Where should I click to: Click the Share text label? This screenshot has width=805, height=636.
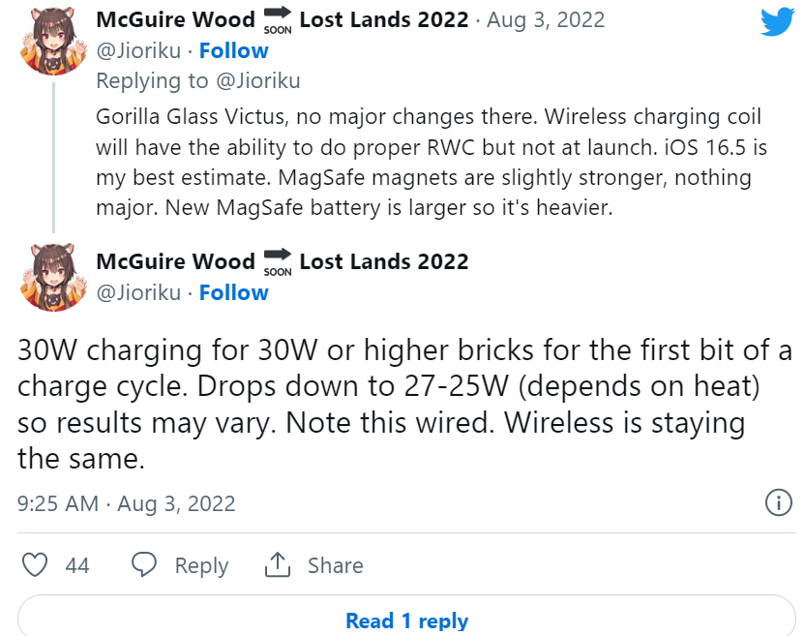[x=335, y=565]
